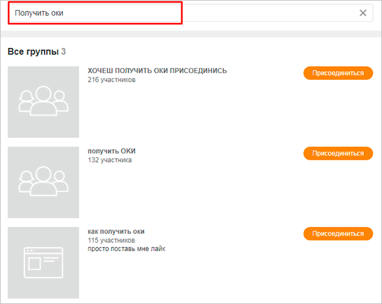This screenshot has width=382, height=304.
Task: Clear the search field with the X icon
Action: (x=363, y=13)
